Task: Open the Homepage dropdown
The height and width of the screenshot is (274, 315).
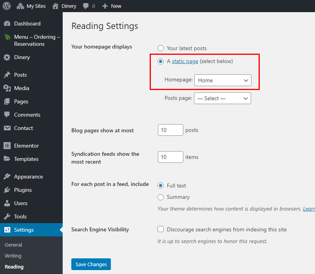Action: point(223,80)
